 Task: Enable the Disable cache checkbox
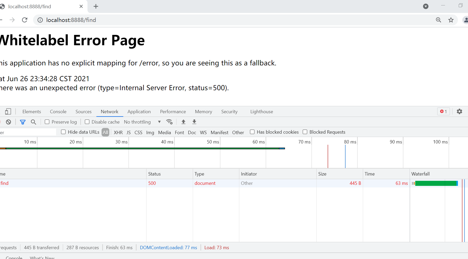87,122
